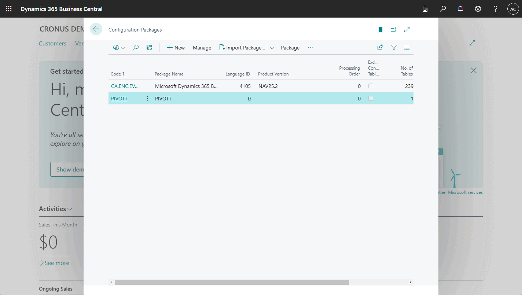Close the Get started banner
Screen dimensions: 522x295
(x=474, y=70)
